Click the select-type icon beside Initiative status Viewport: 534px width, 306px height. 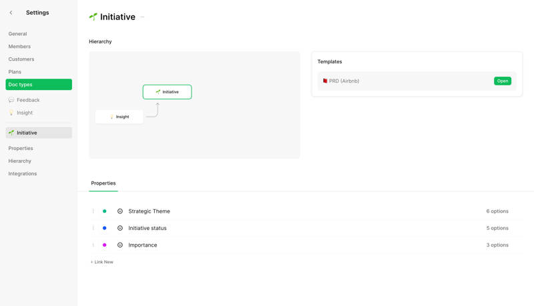coord(120,228)
